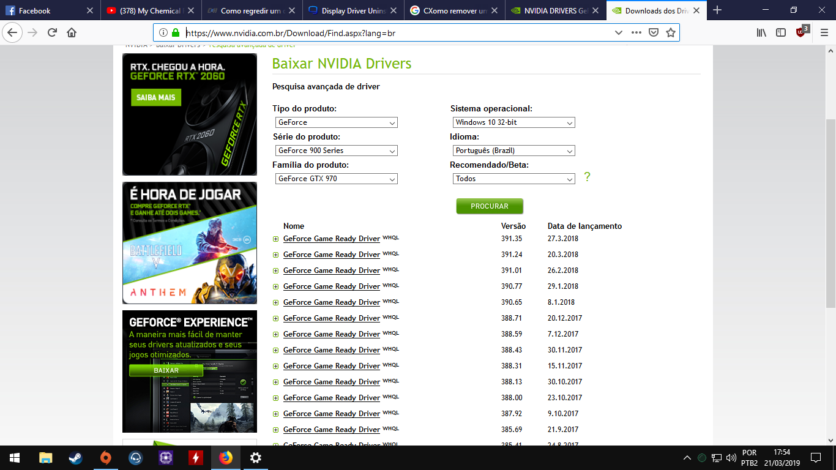The image size is (836, 470).
Task: Show hidden system tray icons chevron
Action: coord(687,458)
